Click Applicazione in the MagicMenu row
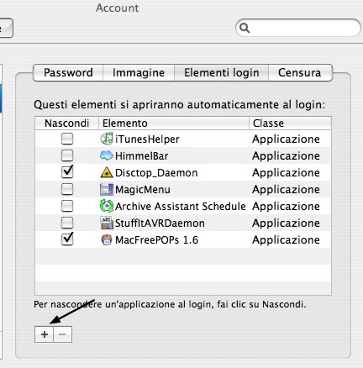Image resolution: width=363 pixels, height=368 pixels. [x=286, y=190]
